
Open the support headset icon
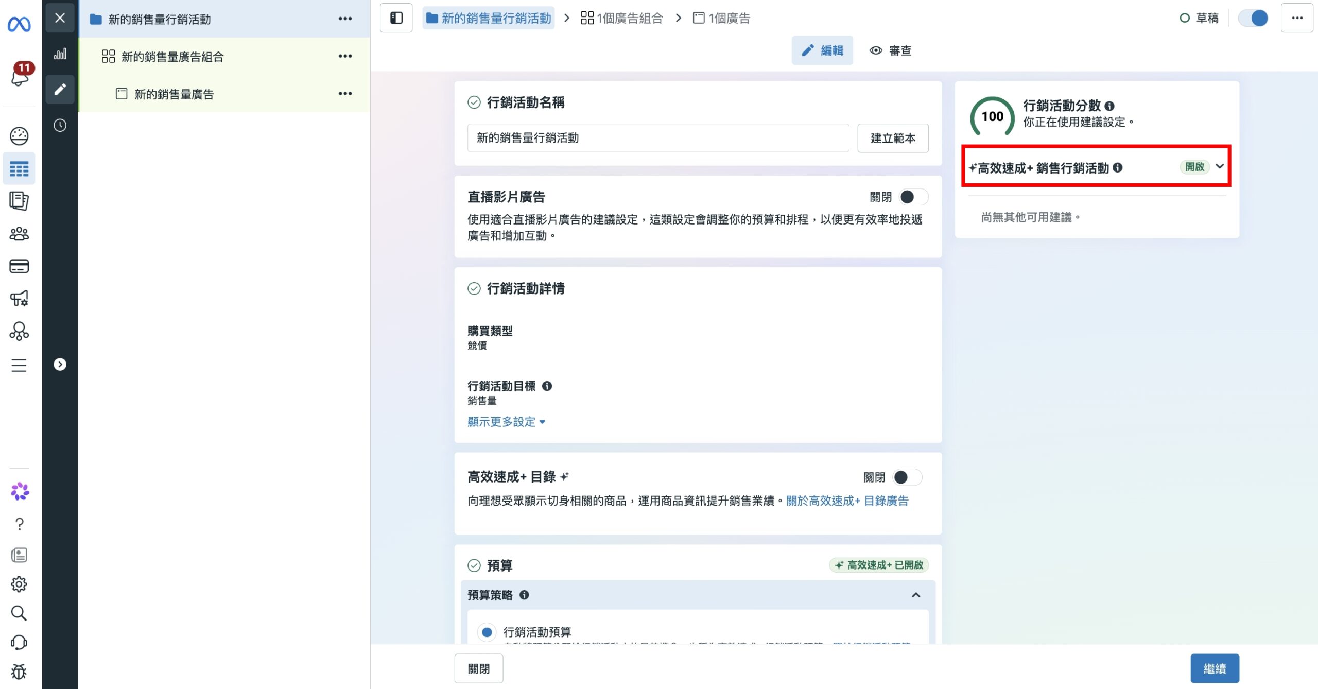click(x=19, y=643)
